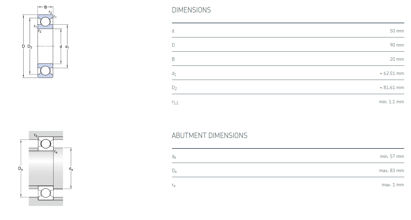Select the 20 mm width value
This screenshot has height=220, width=411.
coord(397,59)
